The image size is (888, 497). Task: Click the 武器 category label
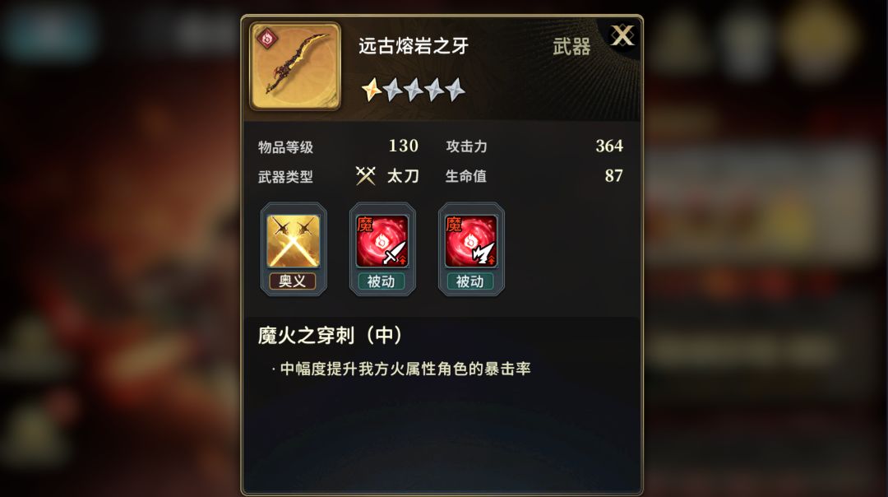[571, 46]
